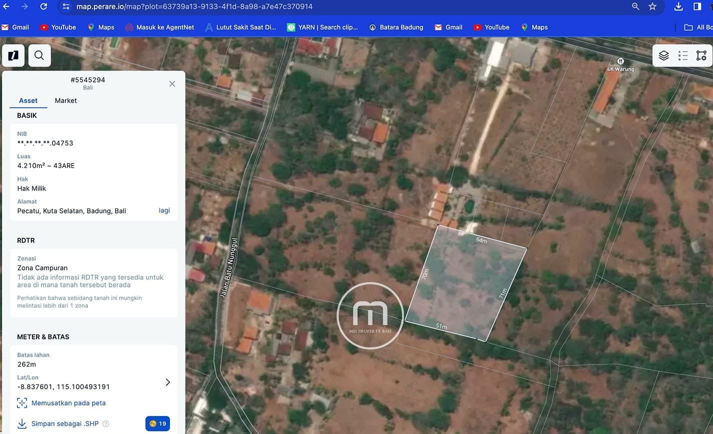
Task: Select the Asset tab
Action: (x=28, y=100)
